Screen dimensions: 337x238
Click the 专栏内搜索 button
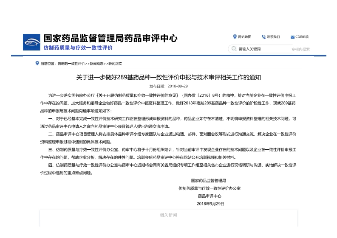click(300, 49)
